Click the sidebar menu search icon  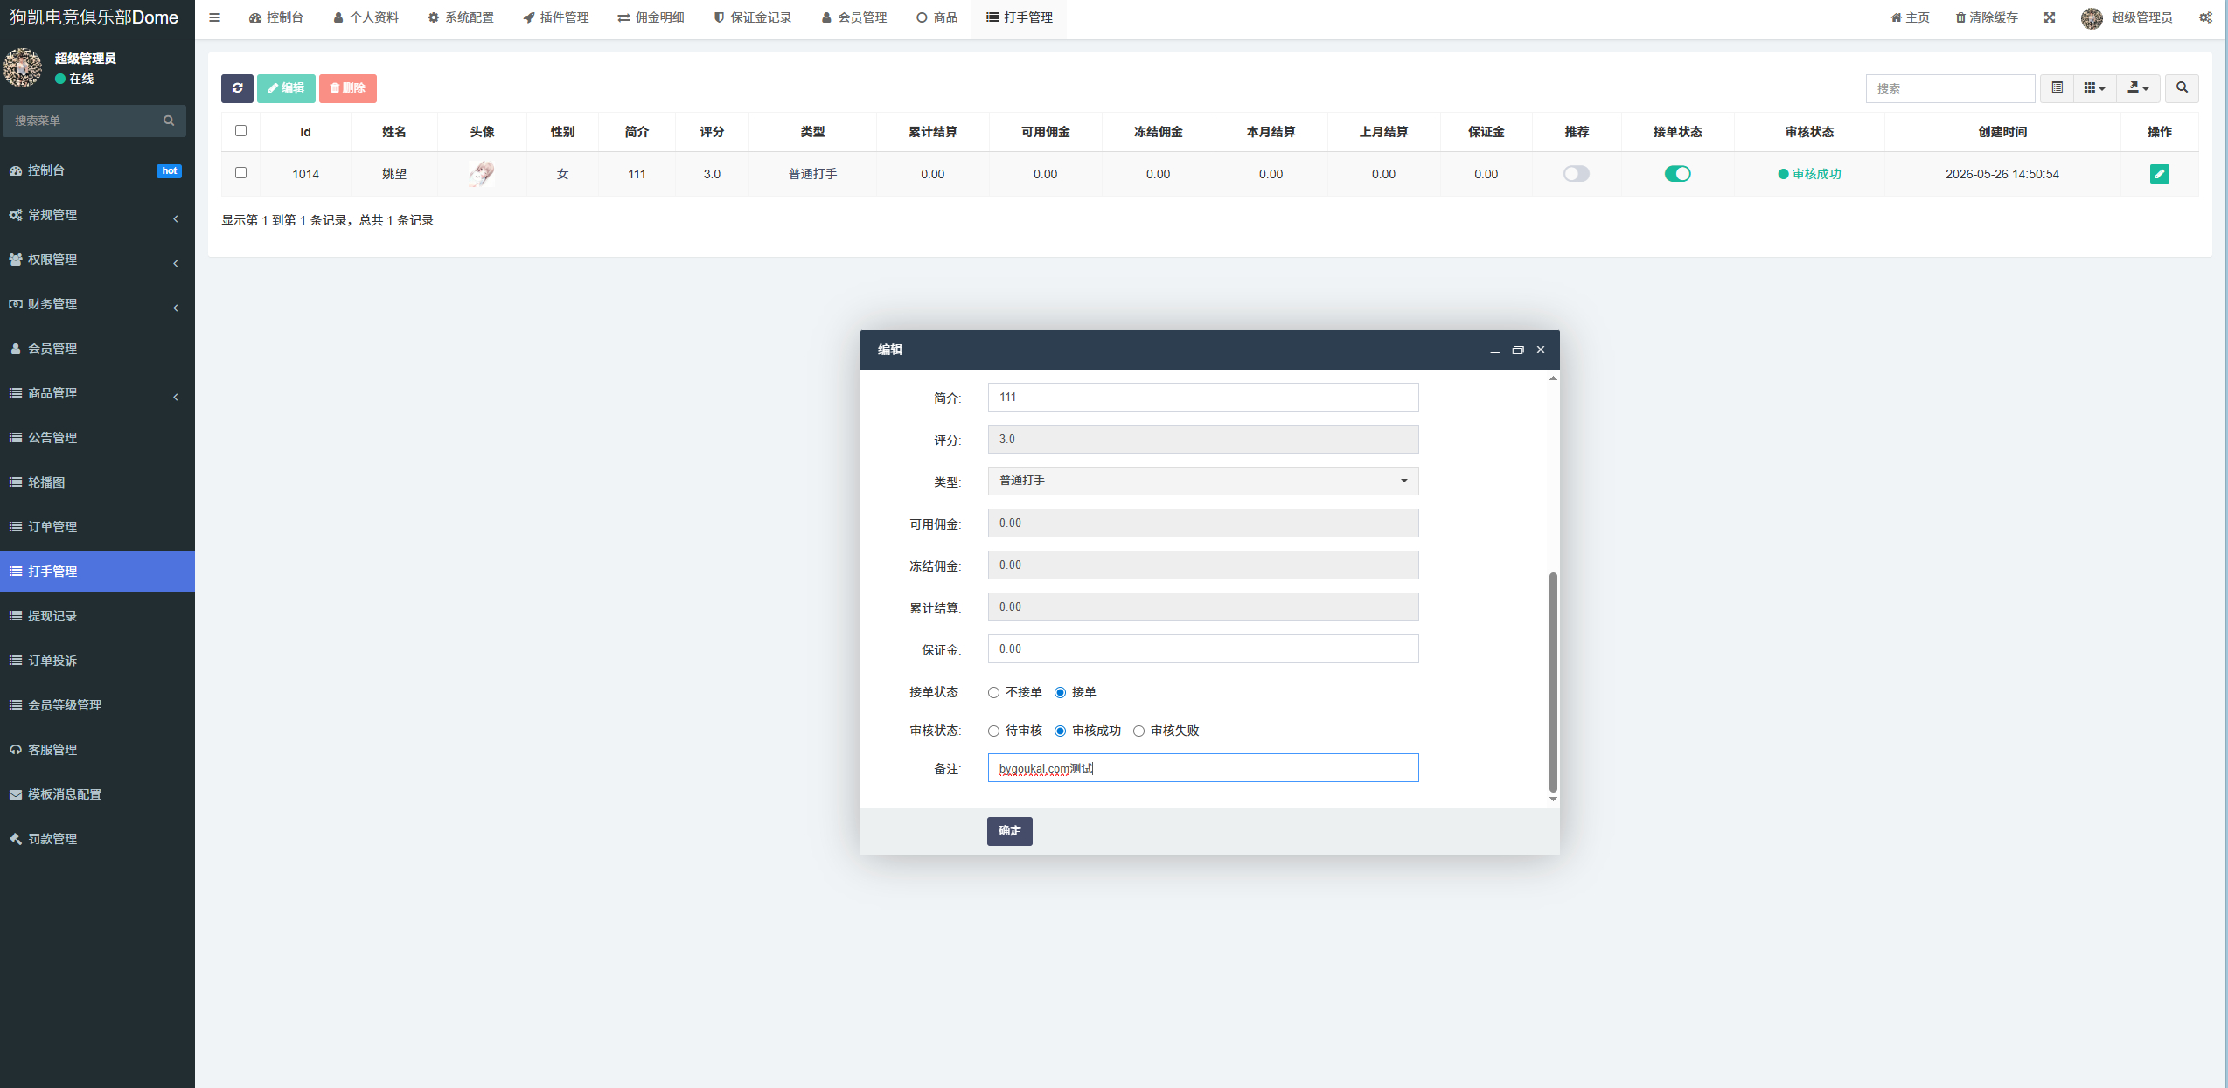point(169,121)
